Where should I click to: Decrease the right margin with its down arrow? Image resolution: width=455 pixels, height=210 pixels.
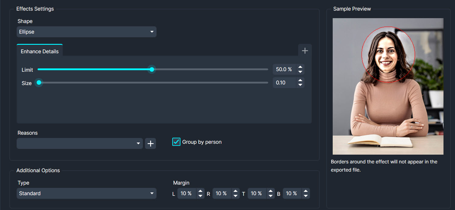coord(236,195)
